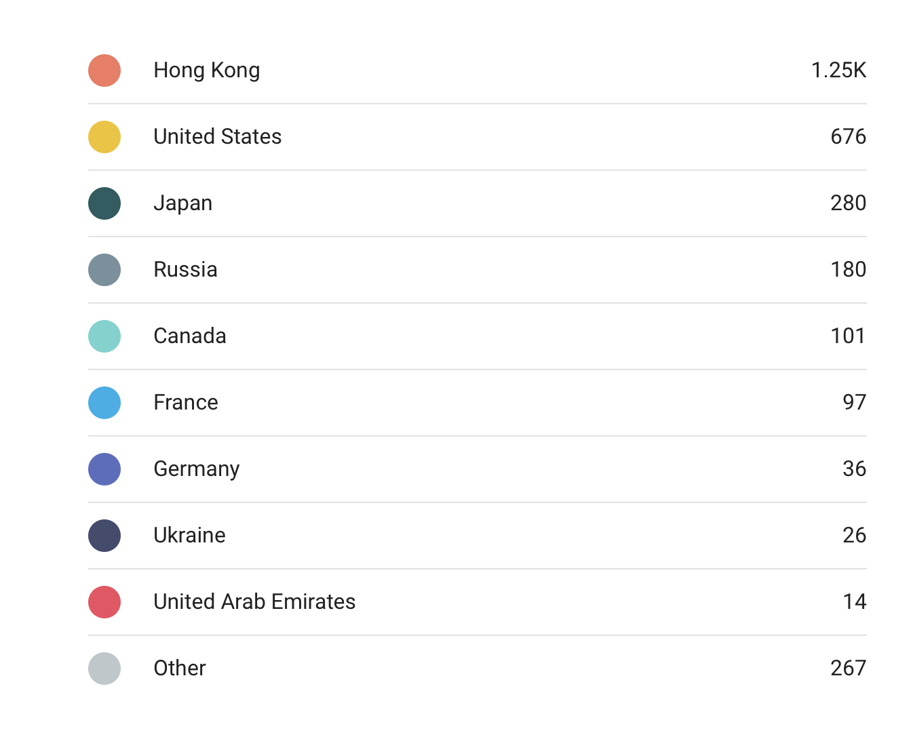
Task: Click the navy Ukraine color dot
Action: pyautogui.click(x=104, y=536)
